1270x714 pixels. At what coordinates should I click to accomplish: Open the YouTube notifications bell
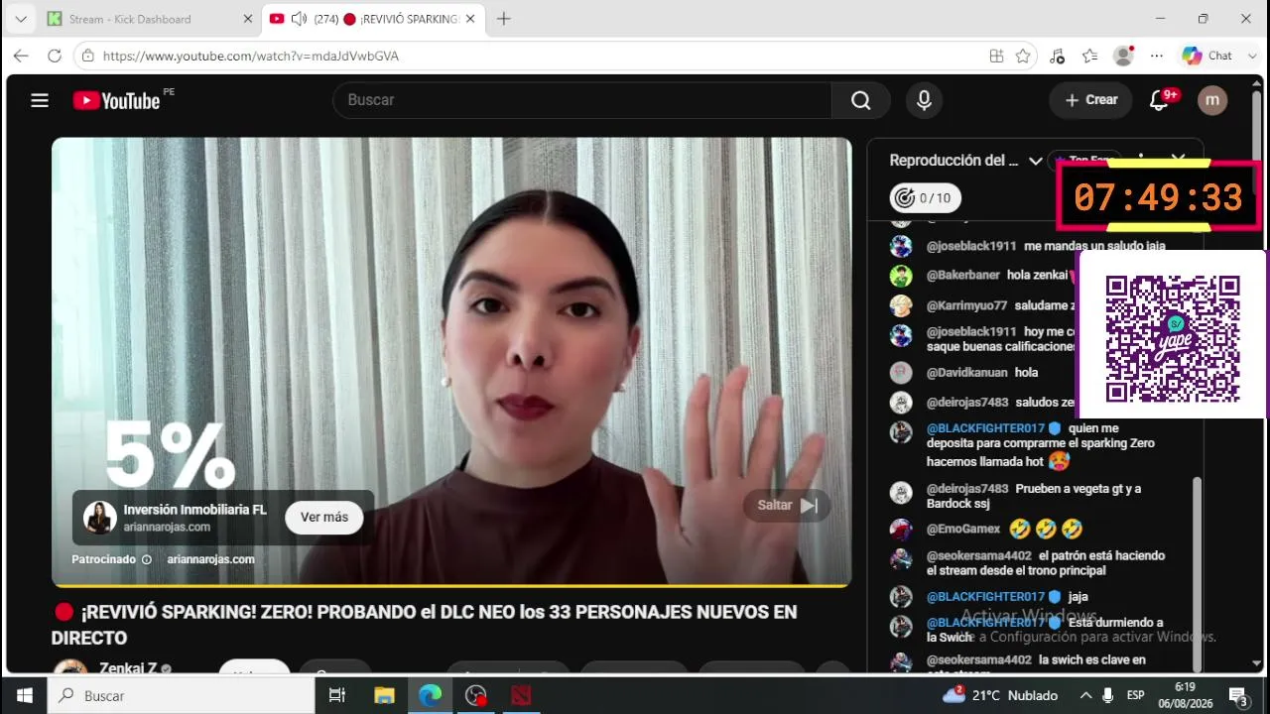click(x=1159, y=100)
